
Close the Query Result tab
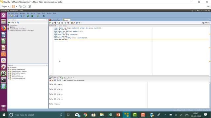click(x=73, y=78)
